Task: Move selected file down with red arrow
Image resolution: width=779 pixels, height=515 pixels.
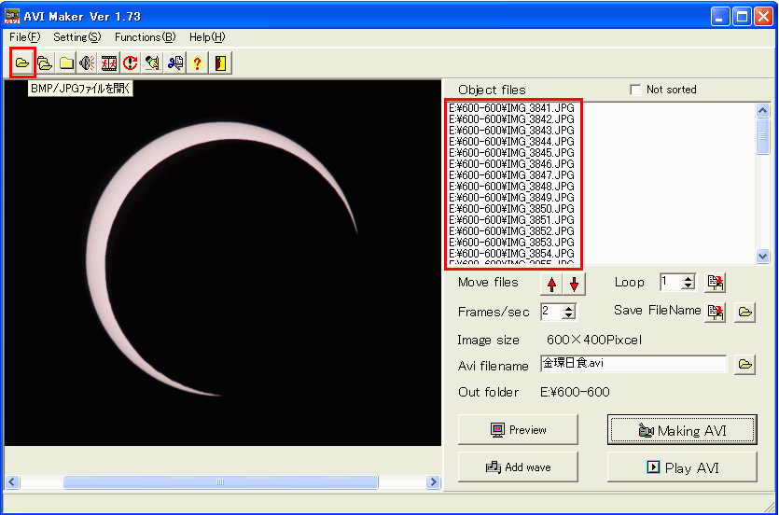Action: [x=574, y=285]
